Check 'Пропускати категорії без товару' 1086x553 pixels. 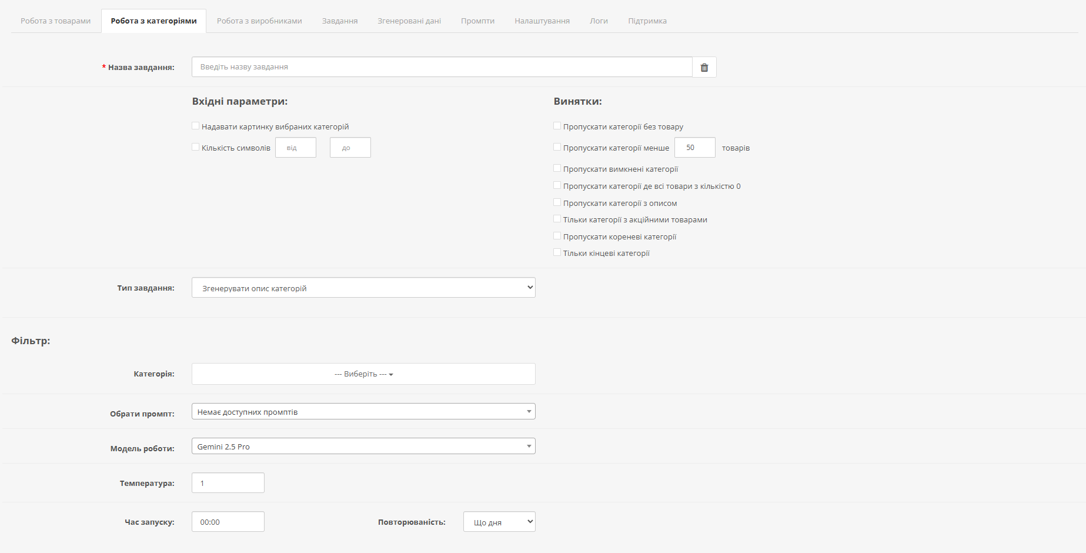click(557, 126)
